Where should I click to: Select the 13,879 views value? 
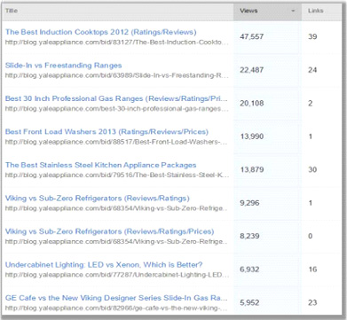(x=251, y=169)
